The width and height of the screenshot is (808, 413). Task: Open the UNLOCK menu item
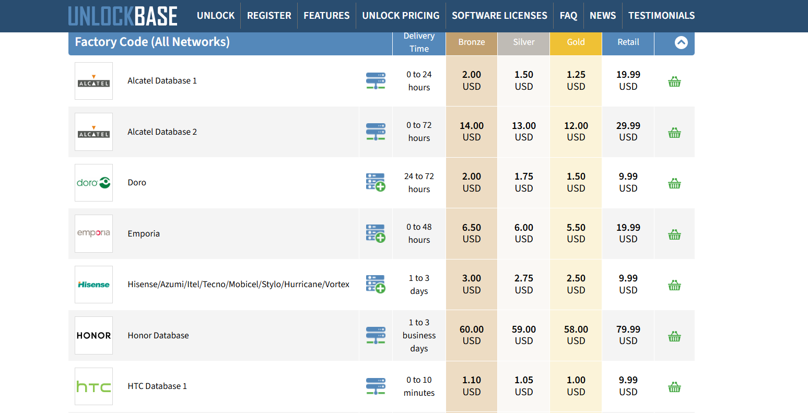[216, 16]
